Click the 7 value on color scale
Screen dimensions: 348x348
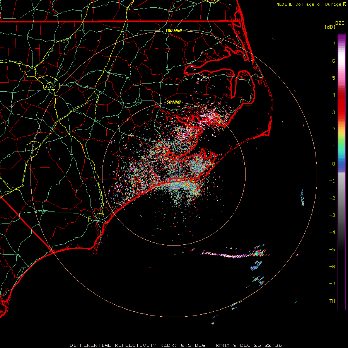tap(334, 43)
